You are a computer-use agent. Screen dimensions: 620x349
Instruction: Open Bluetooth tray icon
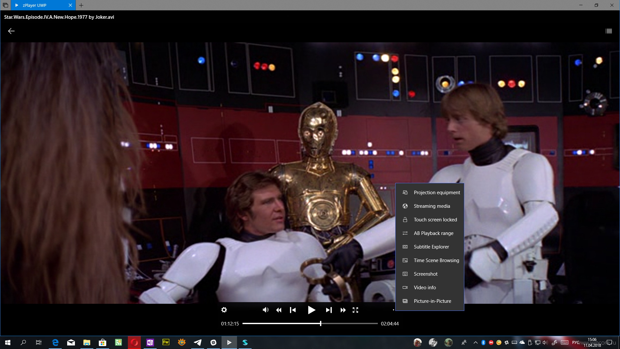pyautogui.click(x=483, y=343)
